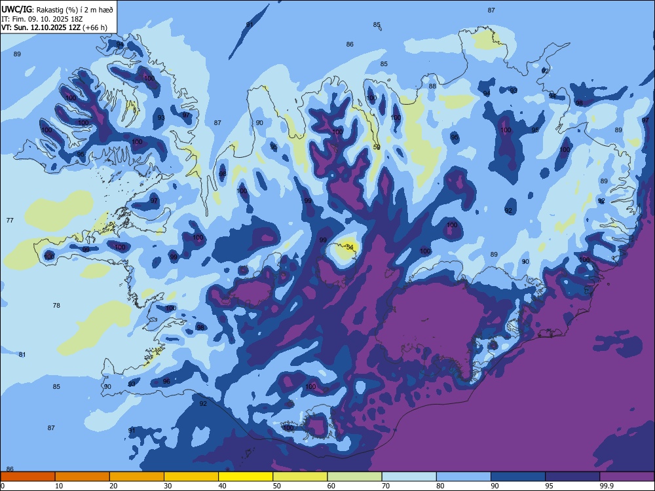Click the humidity value '77' over the ocean
The image size is (655, 491).
coord(10,220)
